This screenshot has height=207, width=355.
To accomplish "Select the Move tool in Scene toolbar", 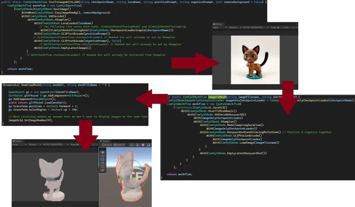I will tap(102, 156).
